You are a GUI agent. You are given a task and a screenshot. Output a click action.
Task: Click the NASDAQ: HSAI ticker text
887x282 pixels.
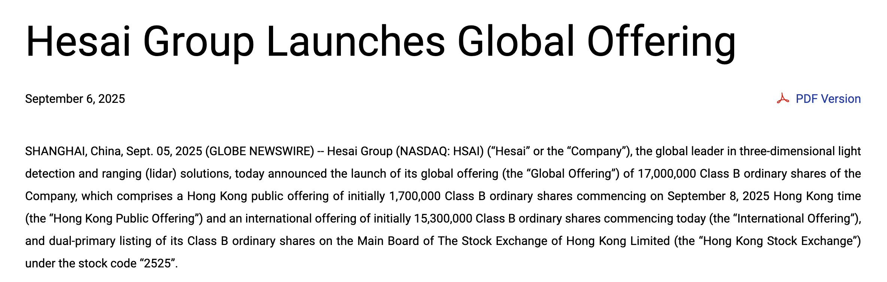[438, 151]
